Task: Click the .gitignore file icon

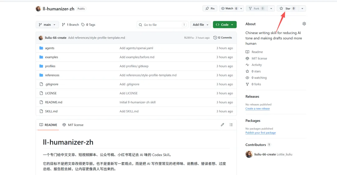Action: tap(41, 84)
